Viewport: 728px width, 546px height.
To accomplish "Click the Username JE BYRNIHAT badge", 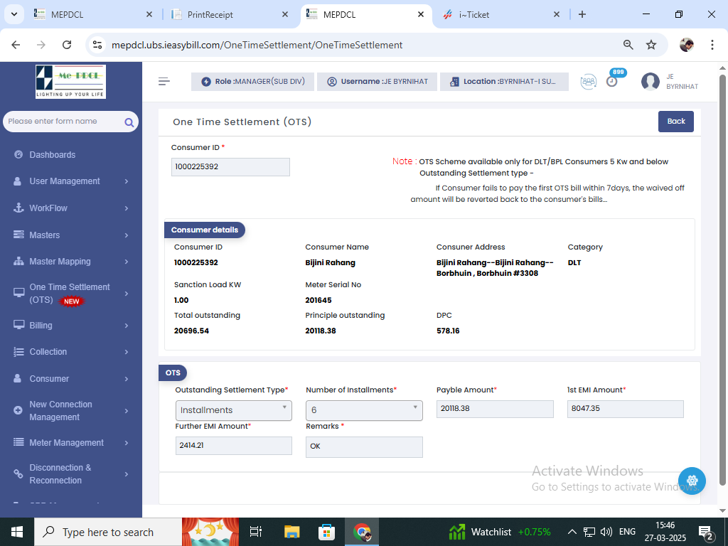I will [x=377, y=82].
